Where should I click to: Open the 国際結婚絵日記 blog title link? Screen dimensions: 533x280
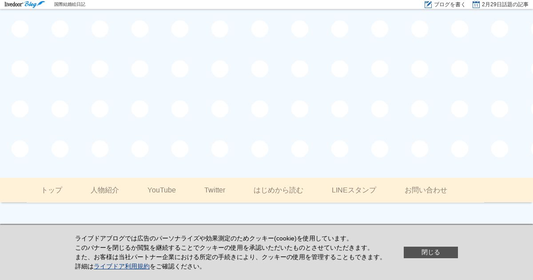[x=70, y=4]
